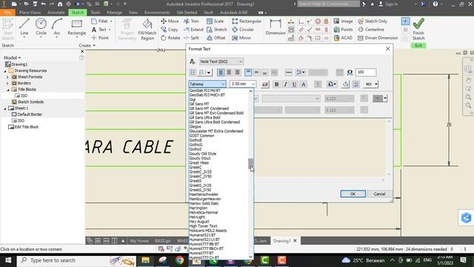Click the Exit sketch button
Screen dimensions: 474x267
418,45
